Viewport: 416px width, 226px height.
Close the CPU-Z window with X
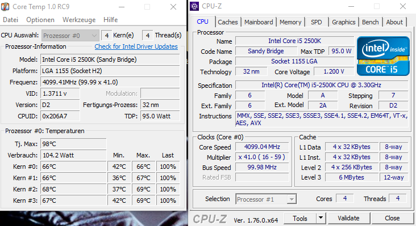403,6
